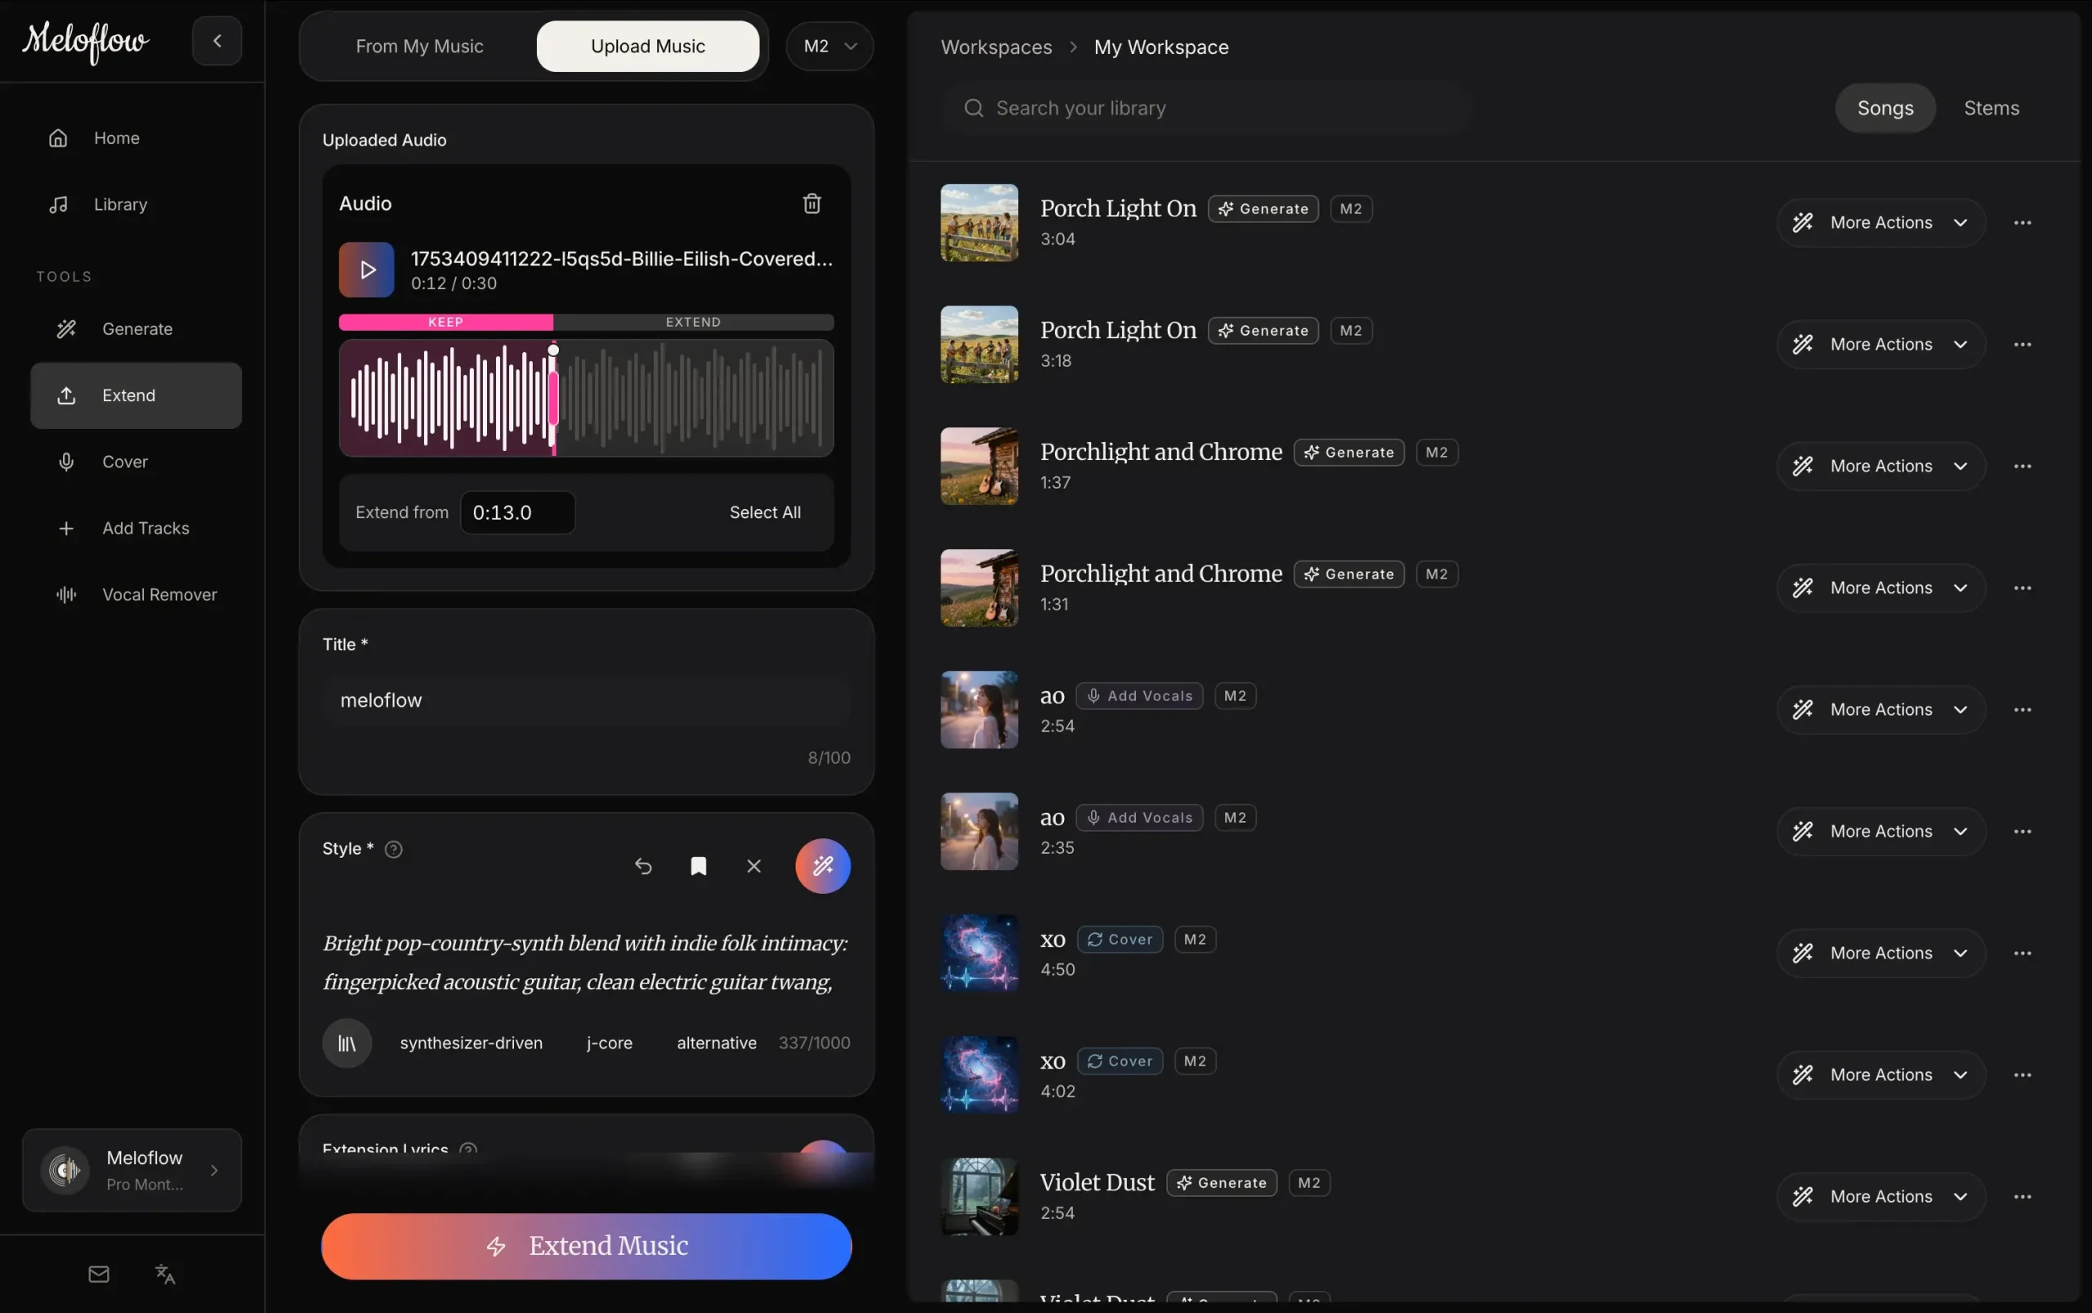Open the language translate icon
The height and width of the screenshot is (1313, 2092).
(x=165, y=1274)
